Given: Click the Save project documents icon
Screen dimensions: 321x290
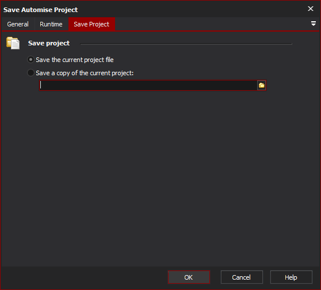Looking at the screenshot, I should tap(13, 43).
